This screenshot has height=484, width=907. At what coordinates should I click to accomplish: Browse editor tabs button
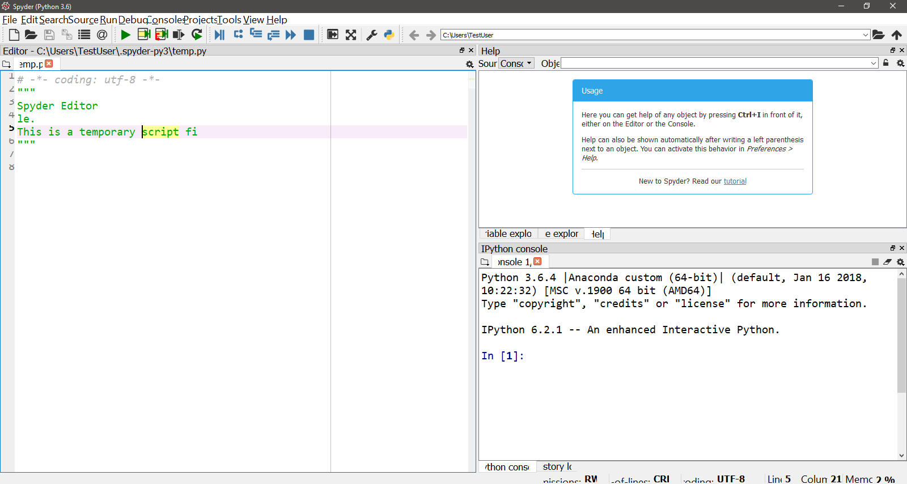(7, 64)
